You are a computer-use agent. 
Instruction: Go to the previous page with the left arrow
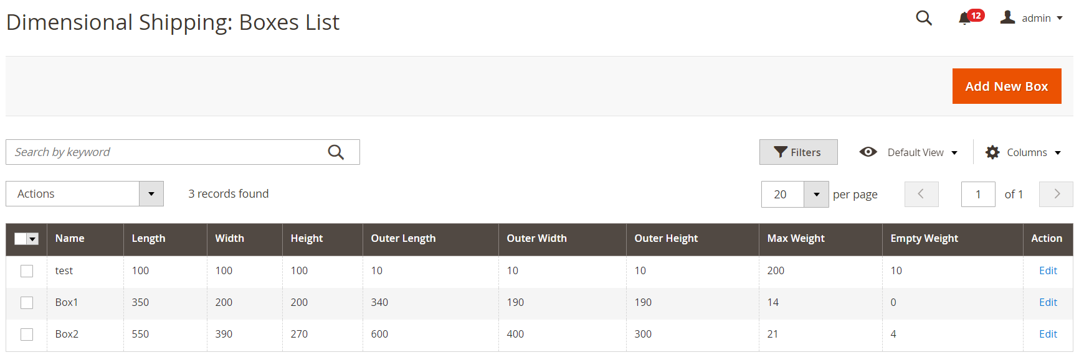tap(921, 194)
